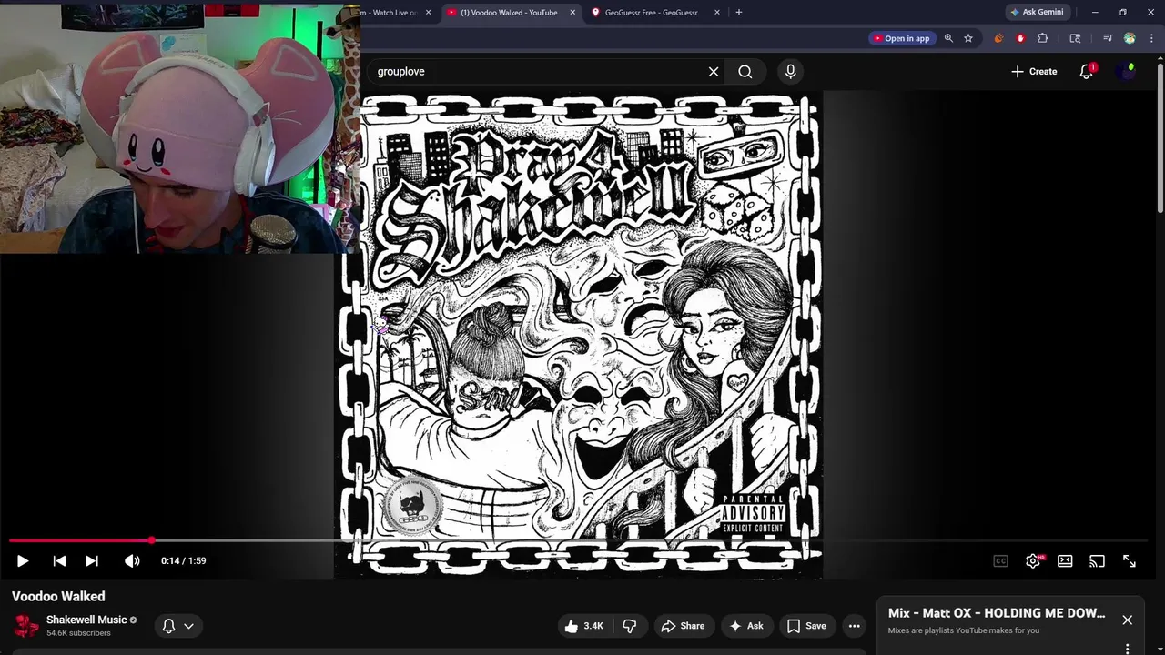Screen dimensions: 1165x655
Task: Ask about this video
Action: tap(745, 626)
